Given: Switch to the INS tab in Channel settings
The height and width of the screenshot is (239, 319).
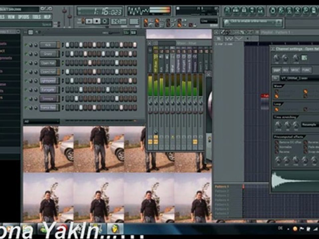Looking at the screenshot, I should point(285,70).
